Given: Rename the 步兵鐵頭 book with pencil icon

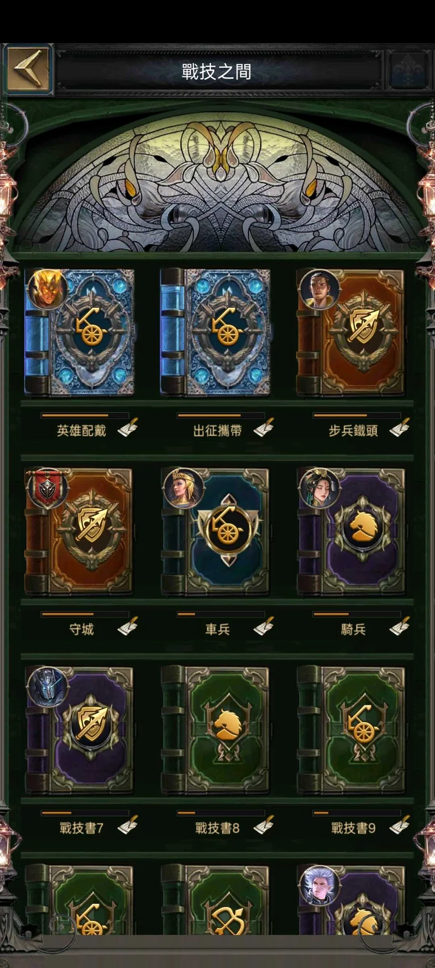Looking at the screenshot, I should click(400, 428).
